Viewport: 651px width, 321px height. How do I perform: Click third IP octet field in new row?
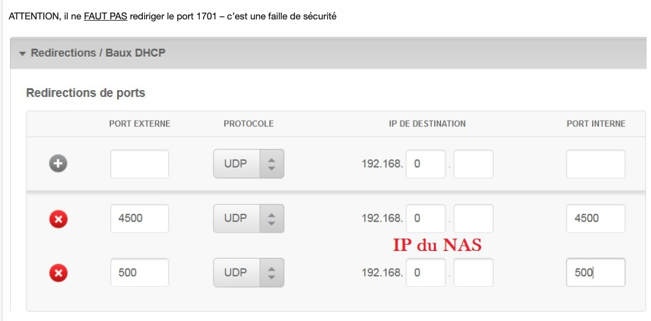(x=425, y=164)
